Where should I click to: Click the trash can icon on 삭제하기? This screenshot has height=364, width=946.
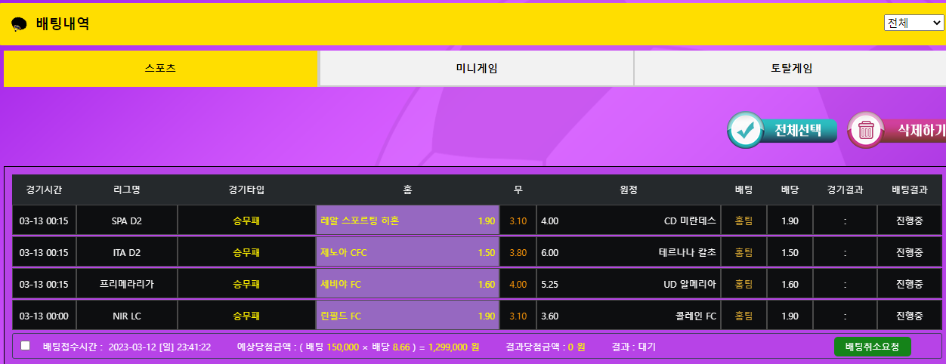(x=867, y=131)
